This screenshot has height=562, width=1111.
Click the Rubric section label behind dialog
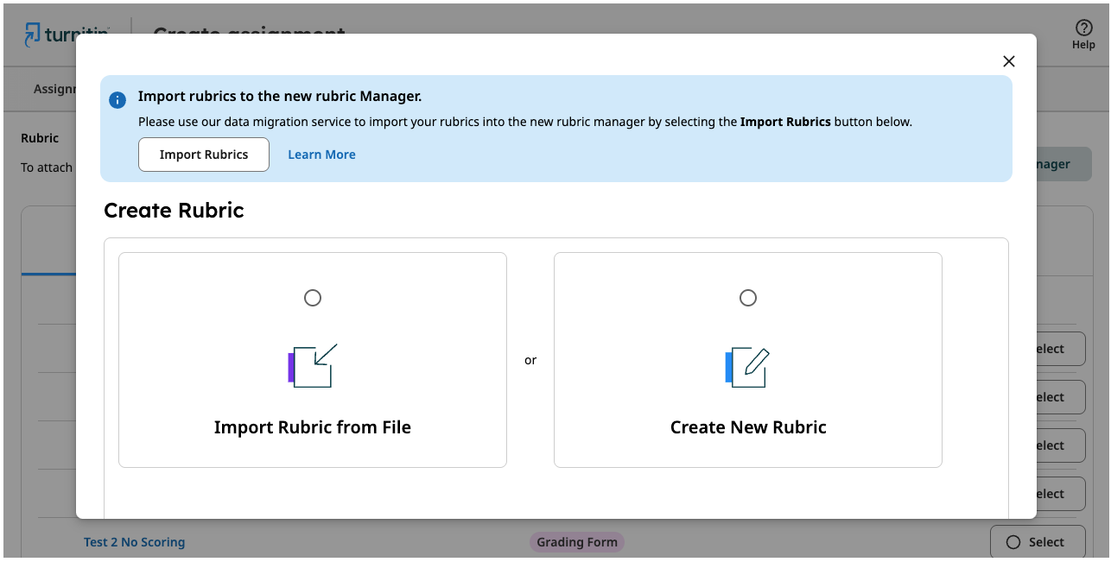(40, 138)
